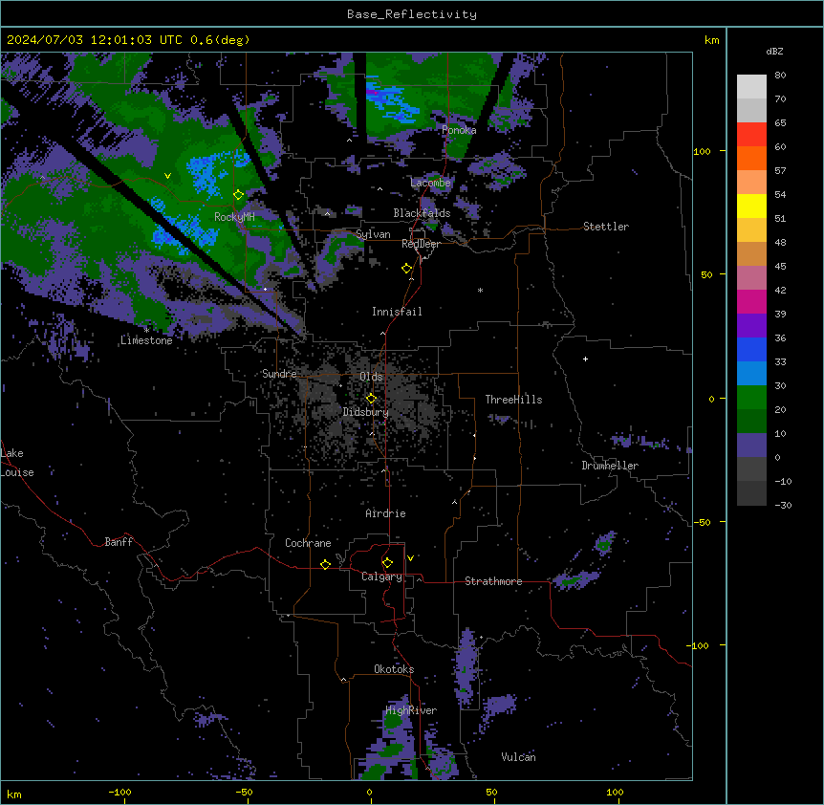824x805 pixels.
Task: Click the dBZ legend heading
Action: click(774, 51)
